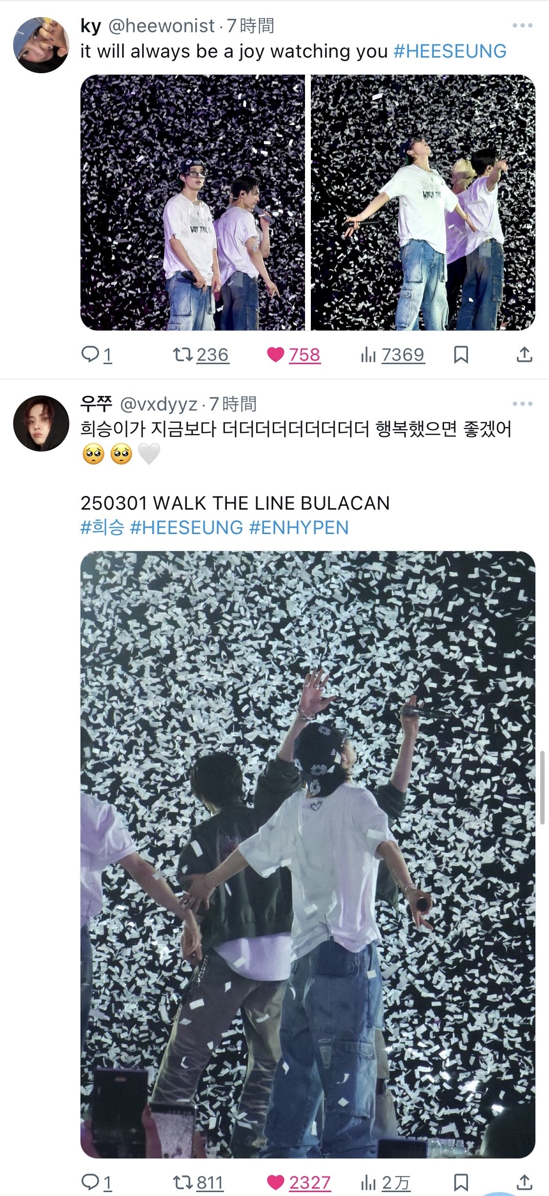The width and height of the screenshot is (549, 1196).
Task: Open more options for heewonist's tweet
Action: pos(522,25)
